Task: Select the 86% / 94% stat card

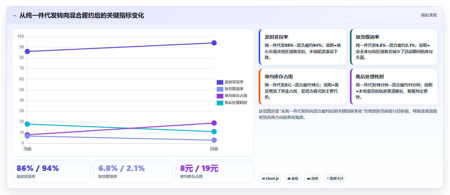Action: tap(51, 171)
